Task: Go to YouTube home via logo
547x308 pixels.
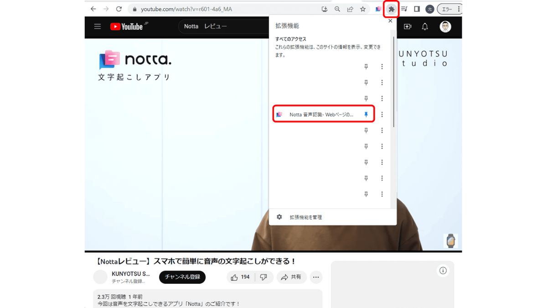Action: (x=127, y=26)
